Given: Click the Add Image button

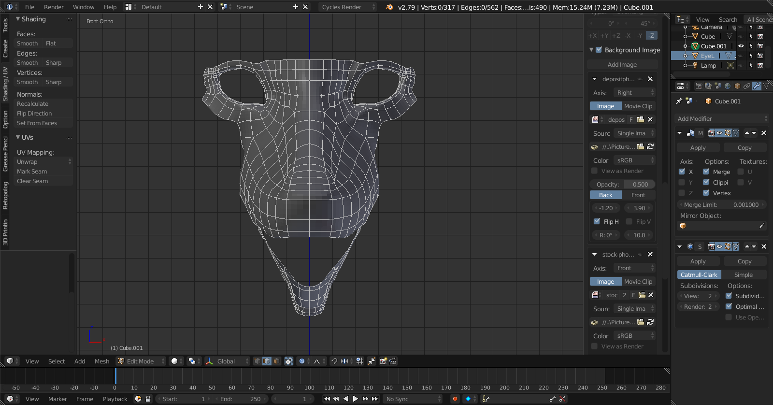Looking at the screenshot, I should pyautogui.click(x=622, y=64).
